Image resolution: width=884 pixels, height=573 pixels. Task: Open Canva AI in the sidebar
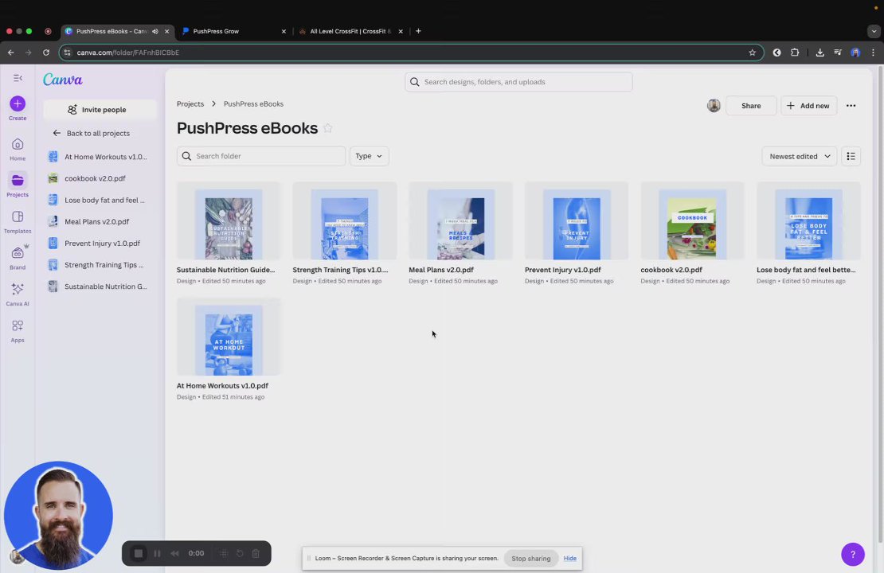(18, 294)
